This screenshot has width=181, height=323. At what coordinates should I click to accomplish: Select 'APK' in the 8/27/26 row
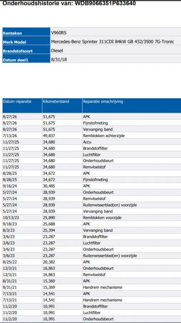pyautogui.click(x=87, y=117)
